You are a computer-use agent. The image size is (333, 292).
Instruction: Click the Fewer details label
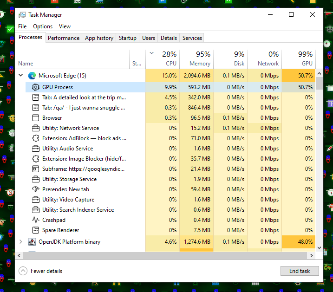[x=46, y=271]
